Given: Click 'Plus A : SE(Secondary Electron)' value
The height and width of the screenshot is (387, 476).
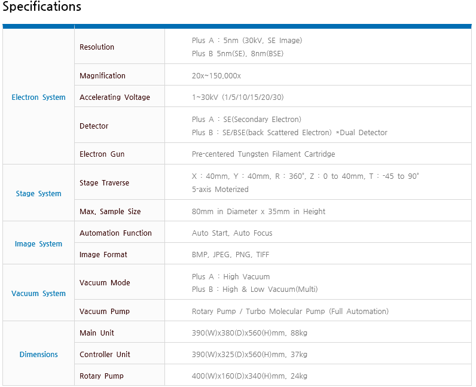Looking at the screenshot, I should [x=246, y=119].
